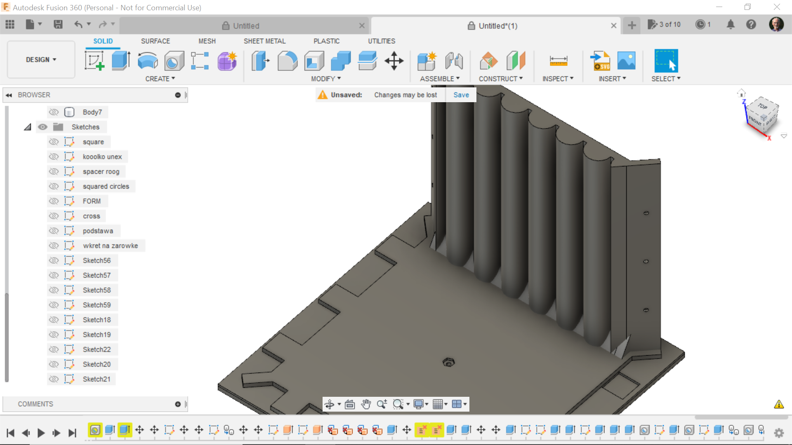This screenshot has height=445, width=792.
Task: Select the Create Sketch tool
Action: click(94, 61)
